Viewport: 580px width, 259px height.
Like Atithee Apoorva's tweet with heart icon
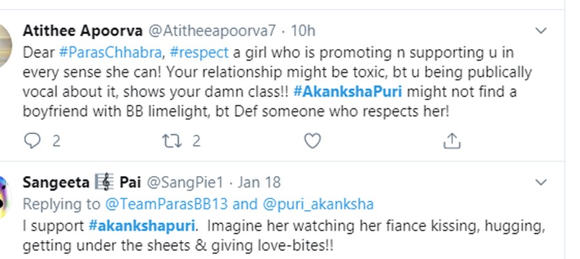coord(313,141)
